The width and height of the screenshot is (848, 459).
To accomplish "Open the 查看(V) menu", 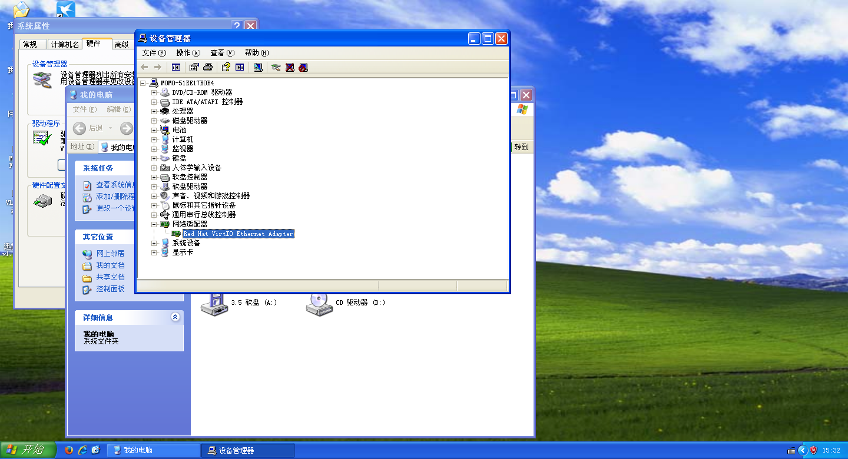I will [223, 53].
